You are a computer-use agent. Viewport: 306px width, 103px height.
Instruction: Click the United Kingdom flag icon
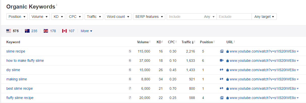(x=46, y=31)
